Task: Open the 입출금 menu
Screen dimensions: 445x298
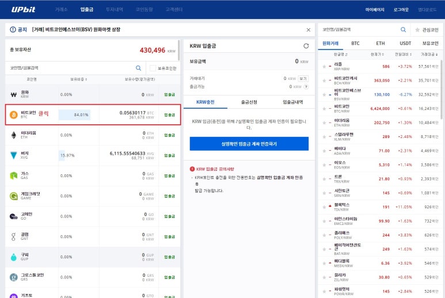Action: [x=86, y=10]
